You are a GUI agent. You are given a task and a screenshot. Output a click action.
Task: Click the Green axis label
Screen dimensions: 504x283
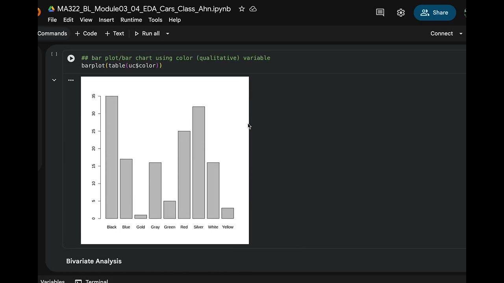tap(170, 227)
